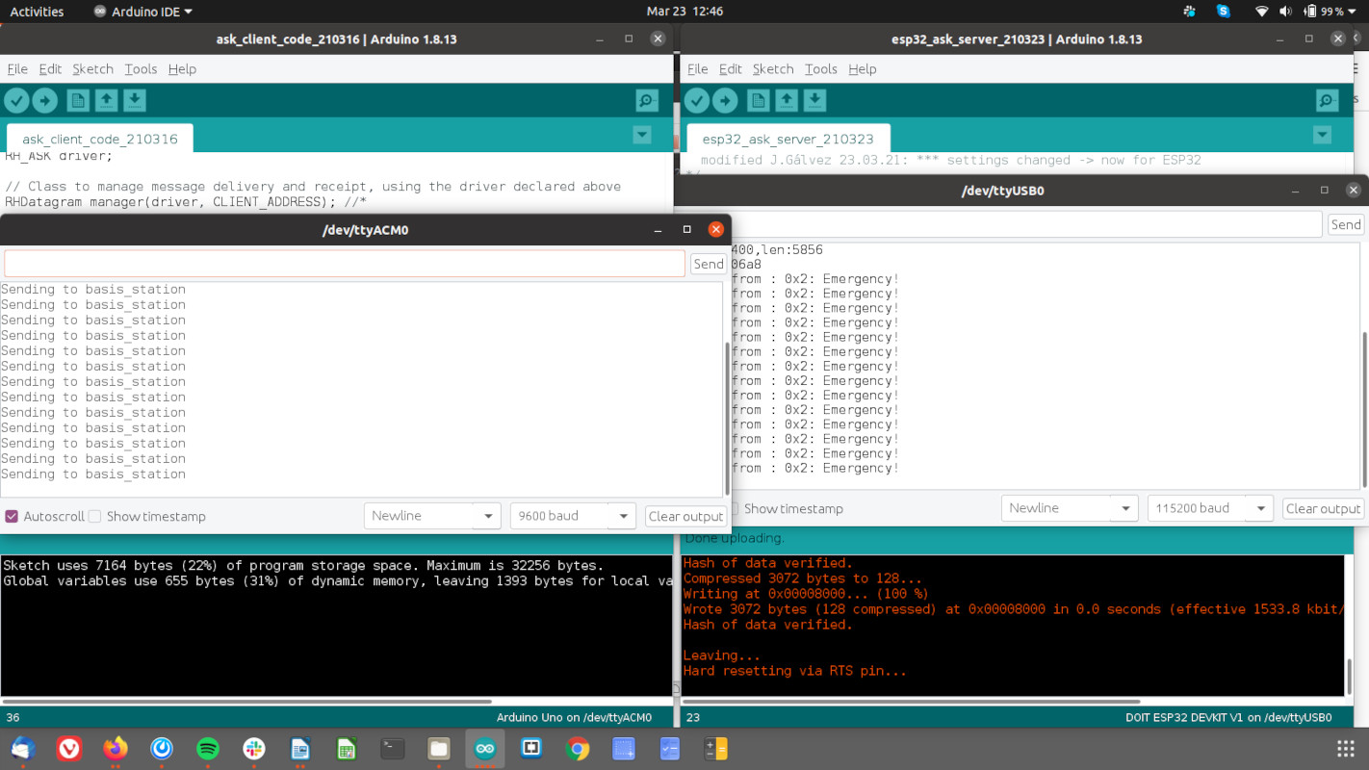Image resolution: width=1369 pixels, height=770 pixels.
Task: Launch Thunderbird from the dock
Action: (23, 748)
